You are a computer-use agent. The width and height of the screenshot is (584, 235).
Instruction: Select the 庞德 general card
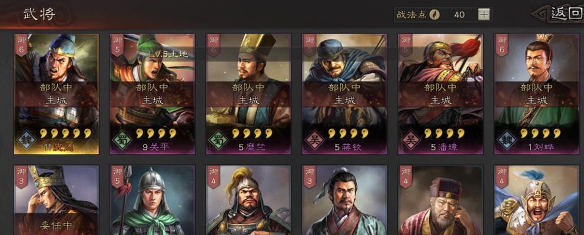(57, 94)
